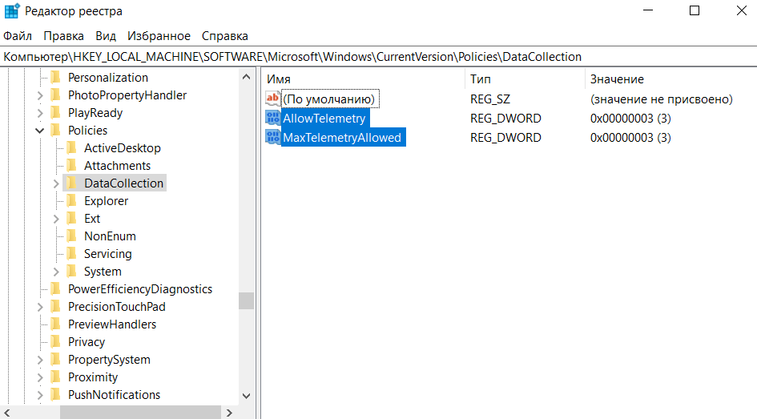Open the Избранное menu

point(159,36)
